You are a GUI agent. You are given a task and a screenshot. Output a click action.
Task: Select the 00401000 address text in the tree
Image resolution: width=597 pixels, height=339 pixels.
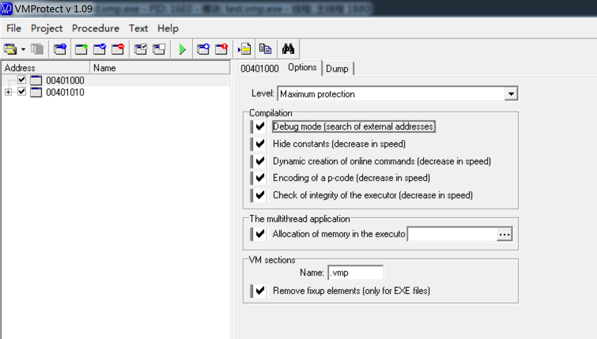pyautogui.click(x=65, y=80)
